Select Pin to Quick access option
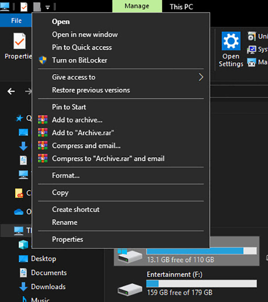 point(82,47)
